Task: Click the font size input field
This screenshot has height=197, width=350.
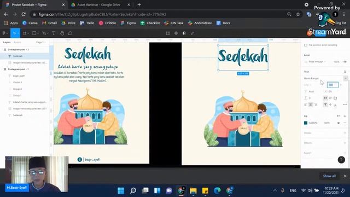Action: (332, 85)
